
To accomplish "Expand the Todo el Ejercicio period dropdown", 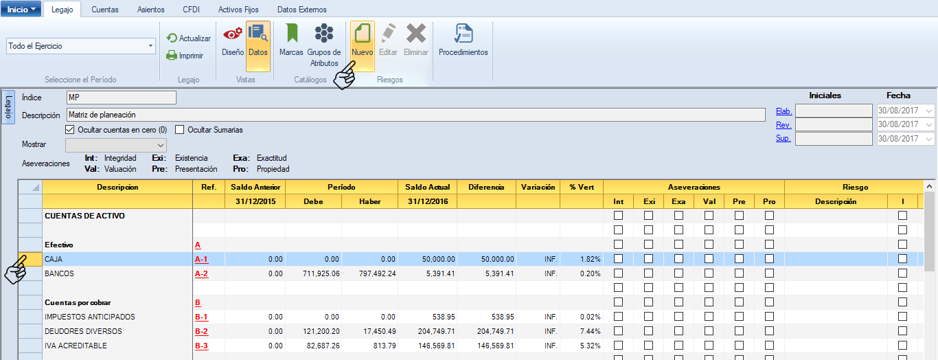I will coord(150,47).
